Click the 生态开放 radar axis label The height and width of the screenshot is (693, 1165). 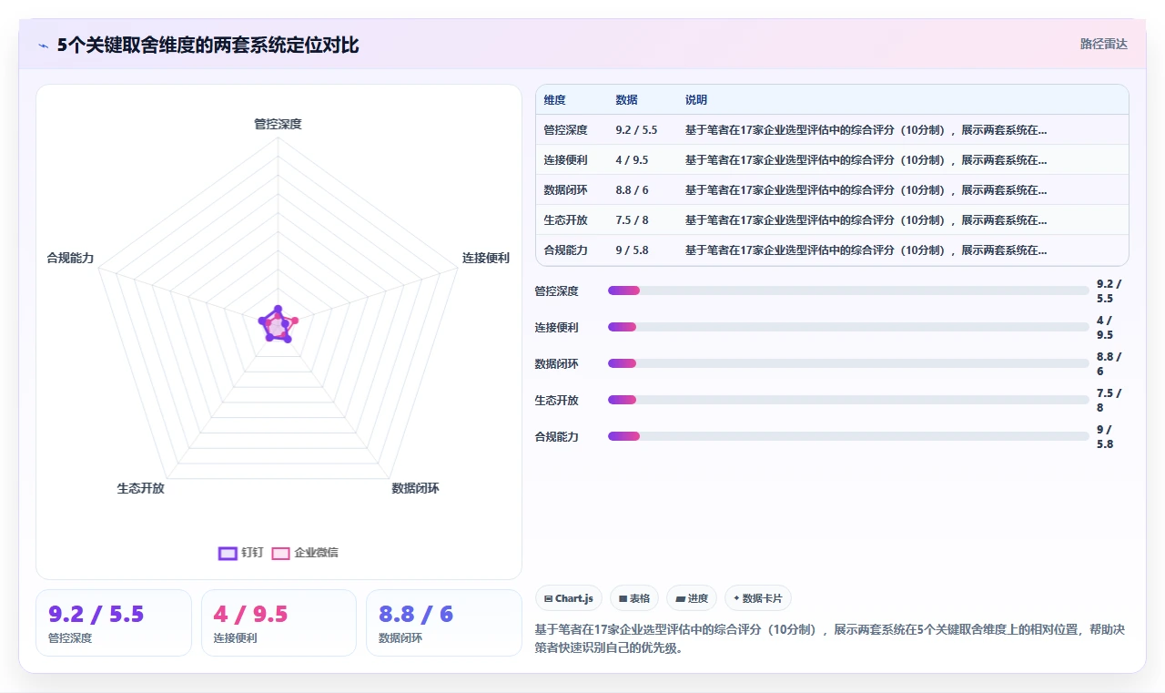(x=140, y=488)
